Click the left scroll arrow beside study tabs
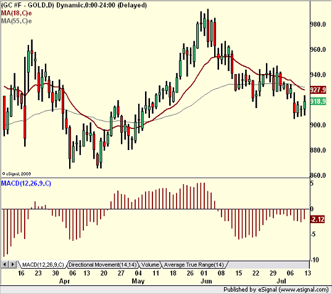Screen dimensions: 332x294 [x=5, y=264]
